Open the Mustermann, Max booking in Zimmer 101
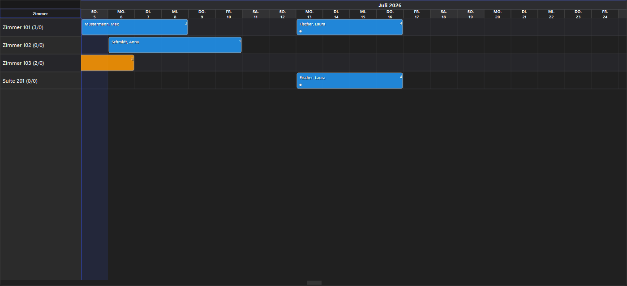Viewport: 627px width, 286px height. tap(135, 27)
